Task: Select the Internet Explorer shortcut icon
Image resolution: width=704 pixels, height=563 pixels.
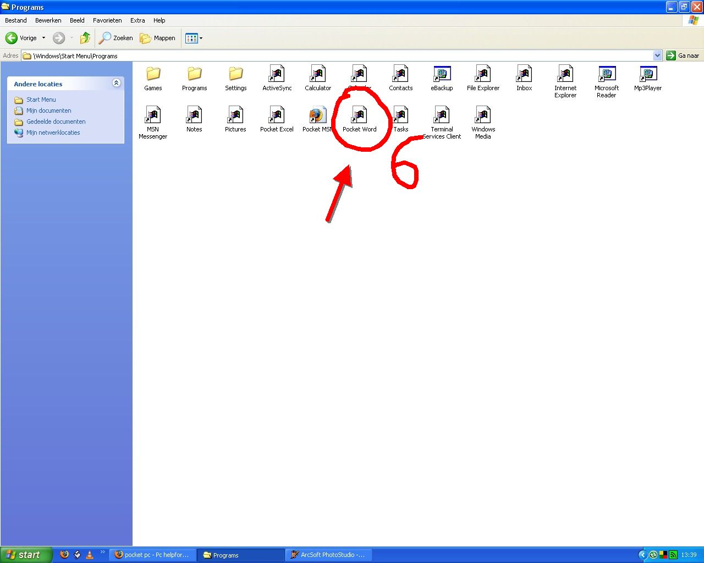Action: pos(565,74)
